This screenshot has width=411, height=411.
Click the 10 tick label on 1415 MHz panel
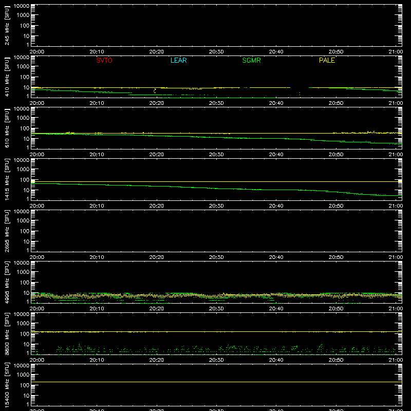(x=26, y=190)
